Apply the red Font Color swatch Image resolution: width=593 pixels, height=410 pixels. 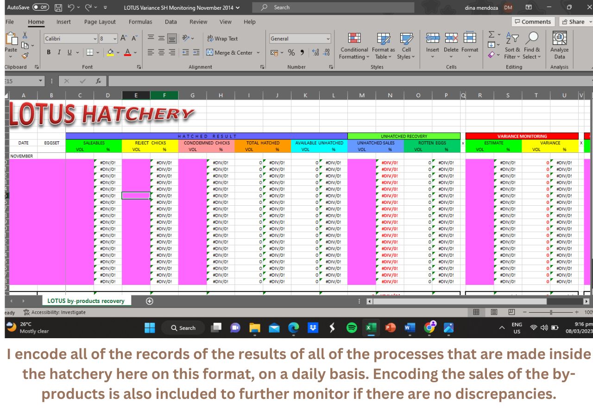pyautogui.click(x=128, y=53)
